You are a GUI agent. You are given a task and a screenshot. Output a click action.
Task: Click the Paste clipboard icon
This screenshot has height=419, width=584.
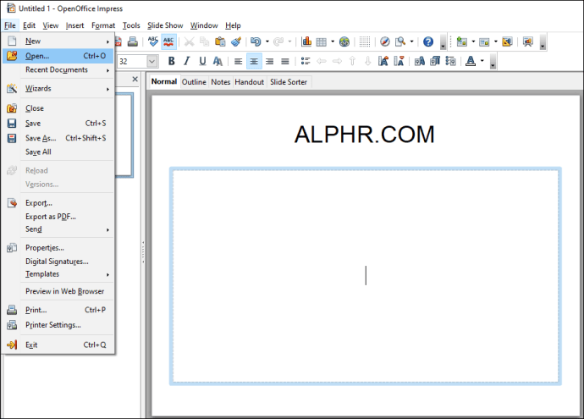click(220, 41)
